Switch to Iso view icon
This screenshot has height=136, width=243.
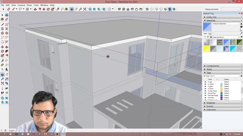(119, 9)
